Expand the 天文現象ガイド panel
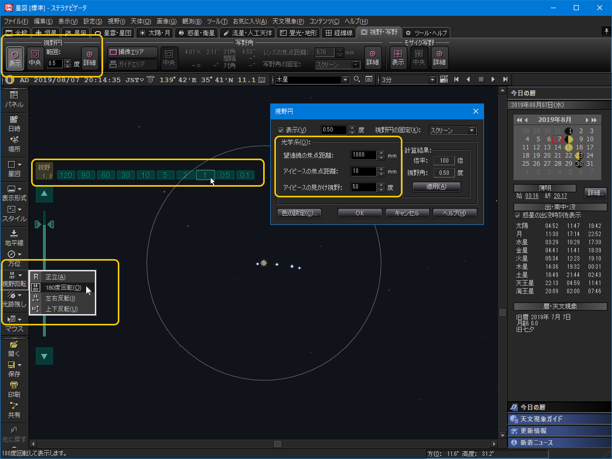The width and height of the screenshot is (612, 459). [559, 419]
